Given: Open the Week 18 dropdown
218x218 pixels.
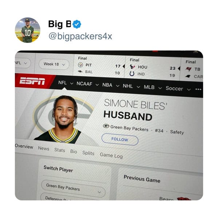Looking at the screenshot, I should click(x=54, y=64).
